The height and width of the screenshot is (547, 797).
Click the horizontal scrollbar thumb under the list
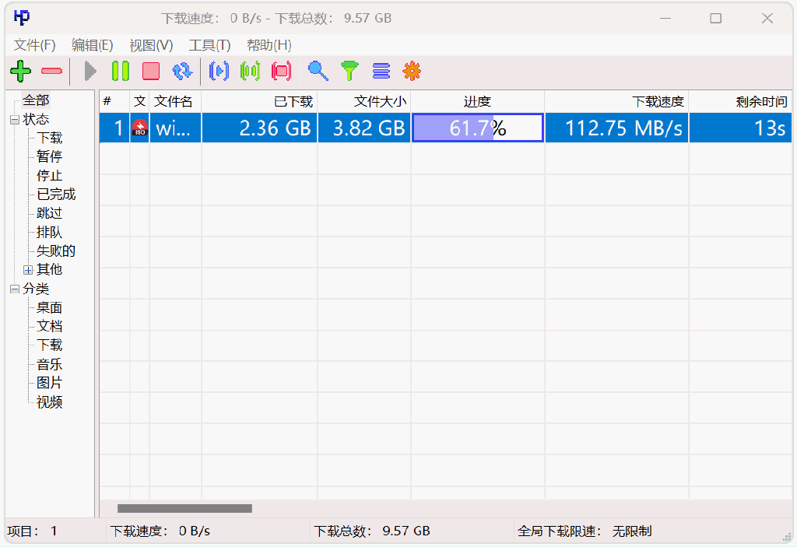point(184,509)
